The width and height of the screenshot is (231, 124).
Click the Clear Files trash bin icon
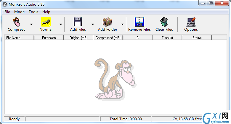164,22
